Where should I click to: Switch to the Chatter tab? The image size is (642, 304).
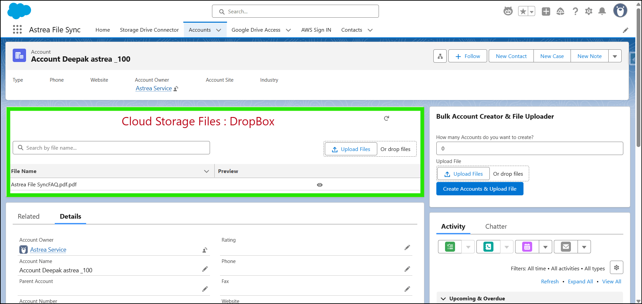click(x=496, y=227)
